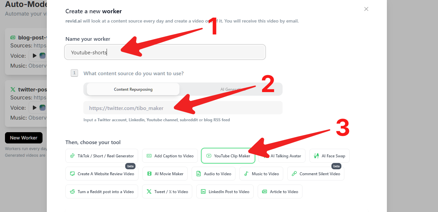Select the LinkedIn Post to Video tool
This screenshot has height=212, width=438.
pos(225,191)
